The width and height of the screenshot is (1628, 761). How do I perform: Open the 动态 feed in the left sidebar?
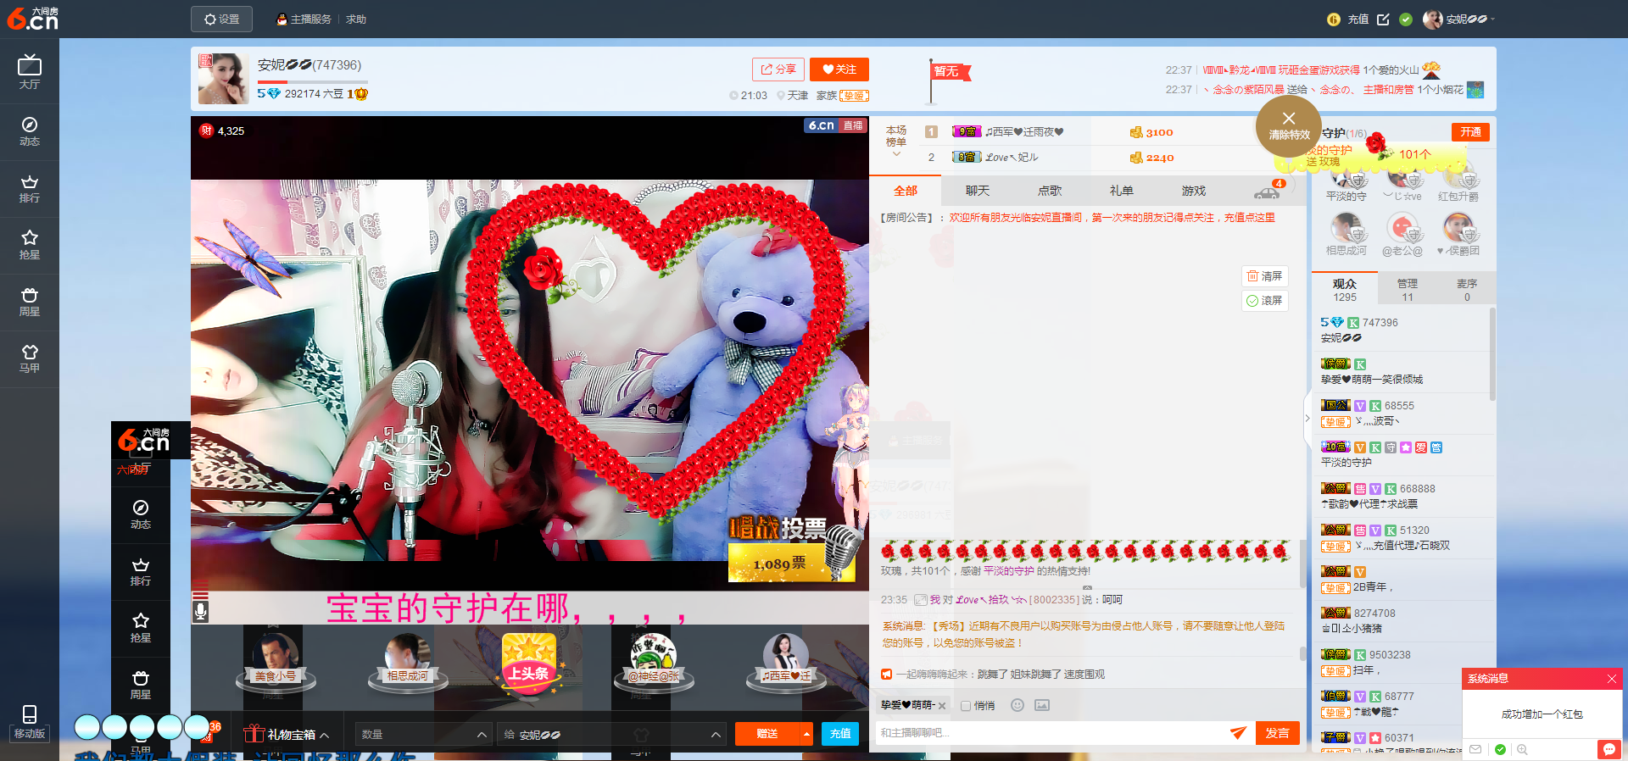[x=30, y=131]
